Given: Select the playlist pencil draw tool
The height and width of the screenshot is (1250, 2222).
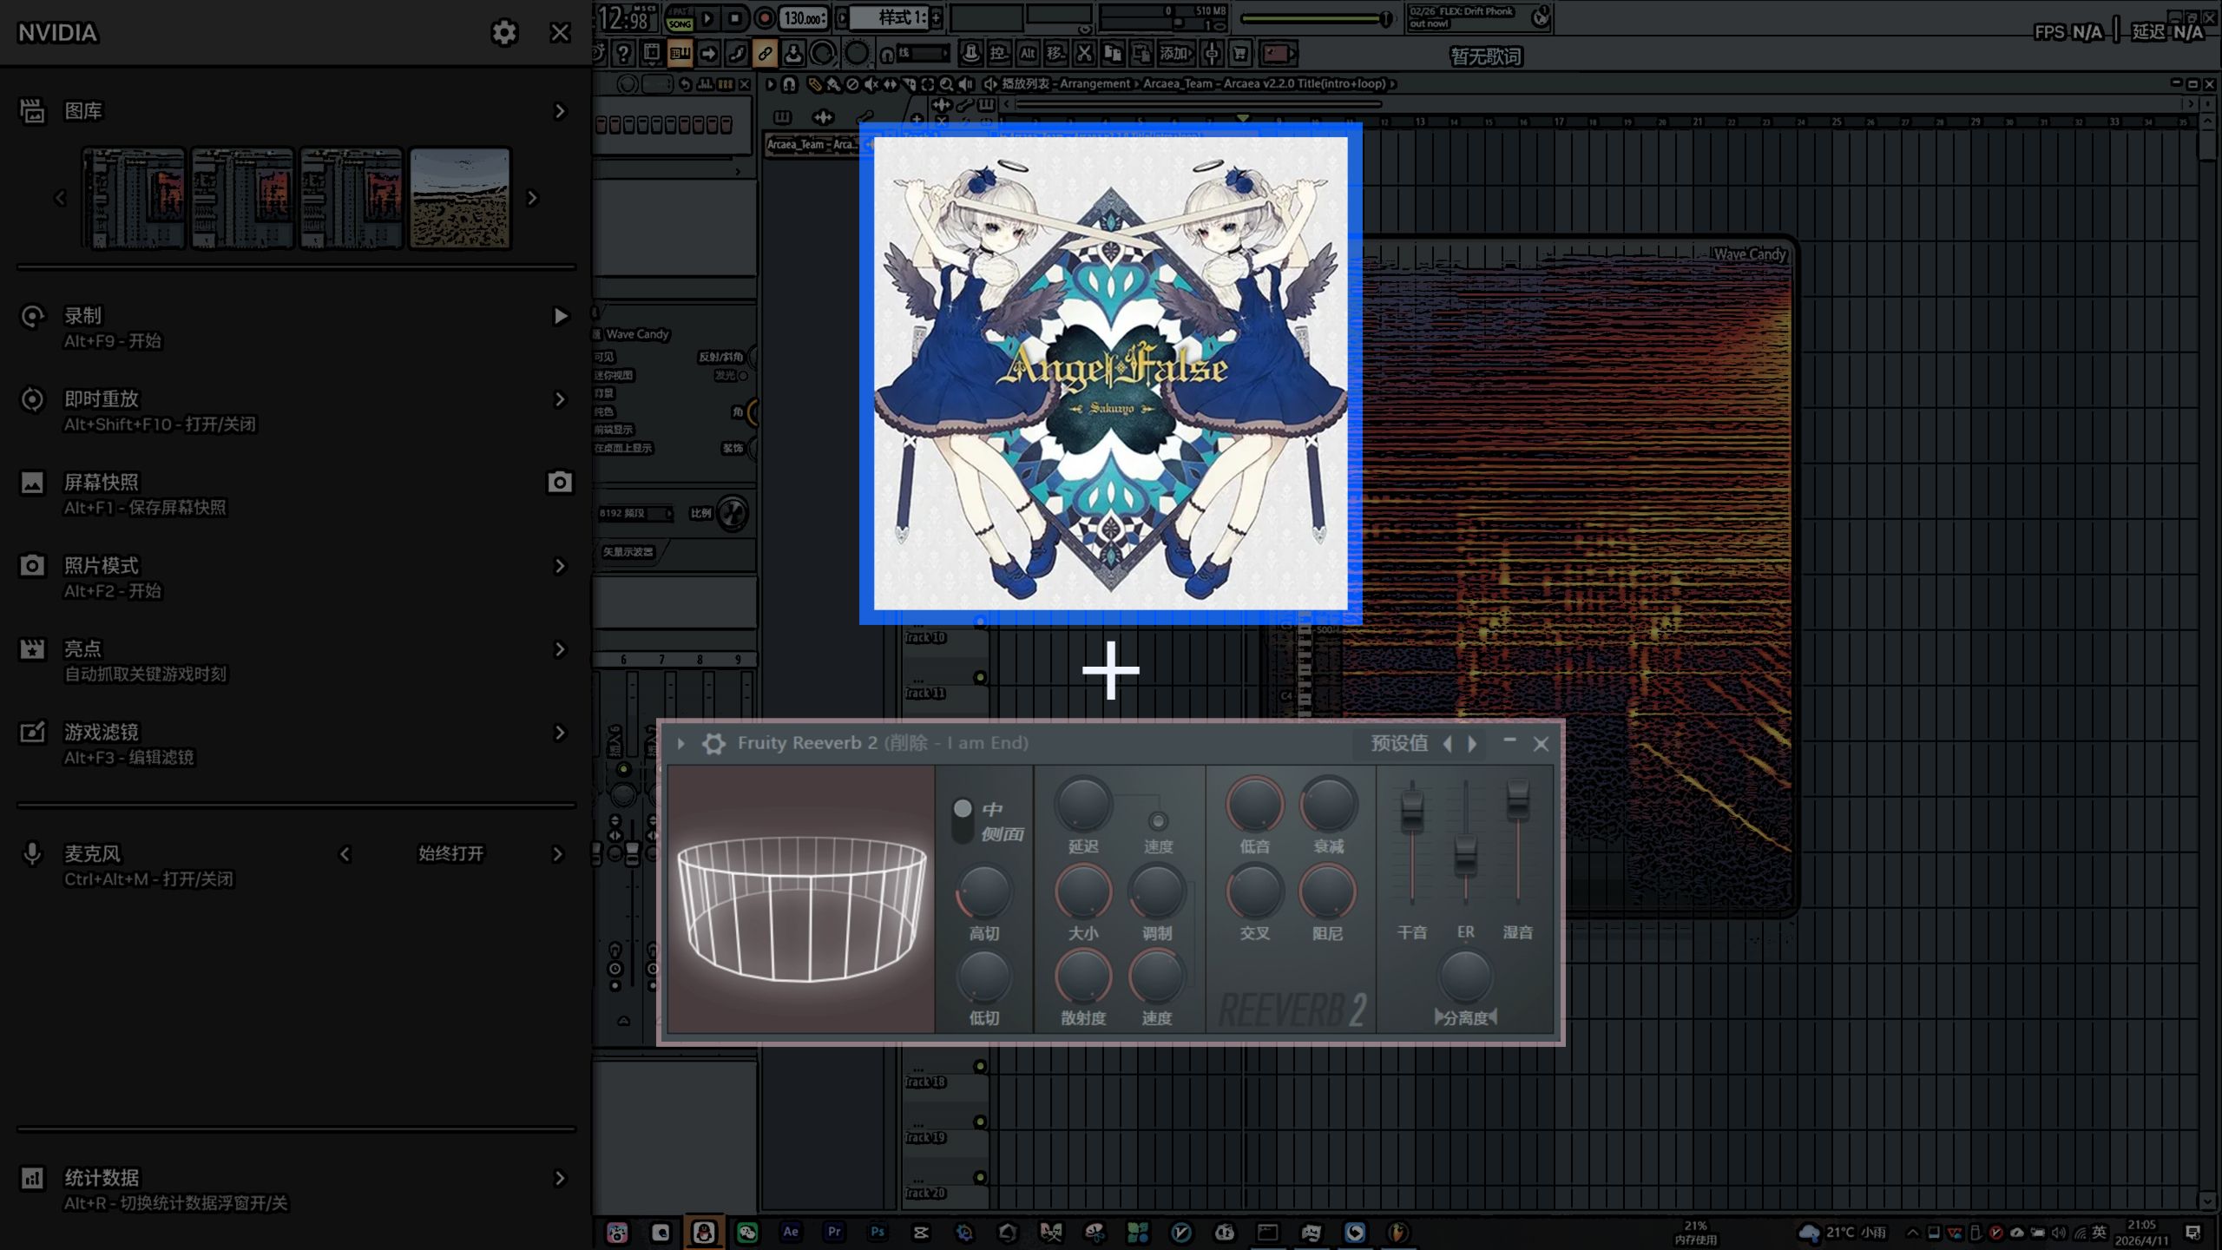Looking at the screenshot, I should point(814,84).
